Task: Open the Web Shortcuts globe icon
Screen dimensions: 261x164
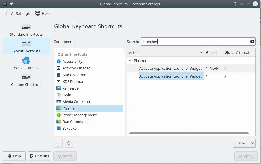Action: tap(26, 61)
